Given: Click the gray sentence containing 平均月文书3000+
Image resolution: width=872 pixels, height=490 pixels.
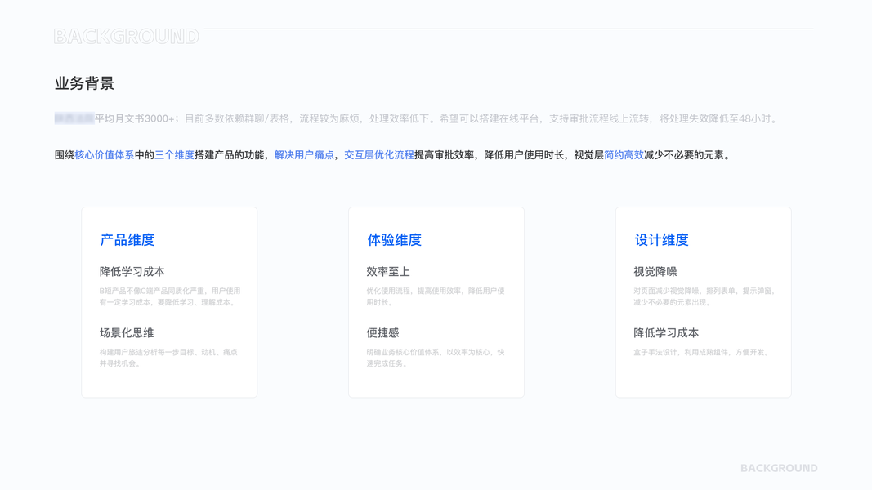Looking at the screenshot, I should point(417,118).
